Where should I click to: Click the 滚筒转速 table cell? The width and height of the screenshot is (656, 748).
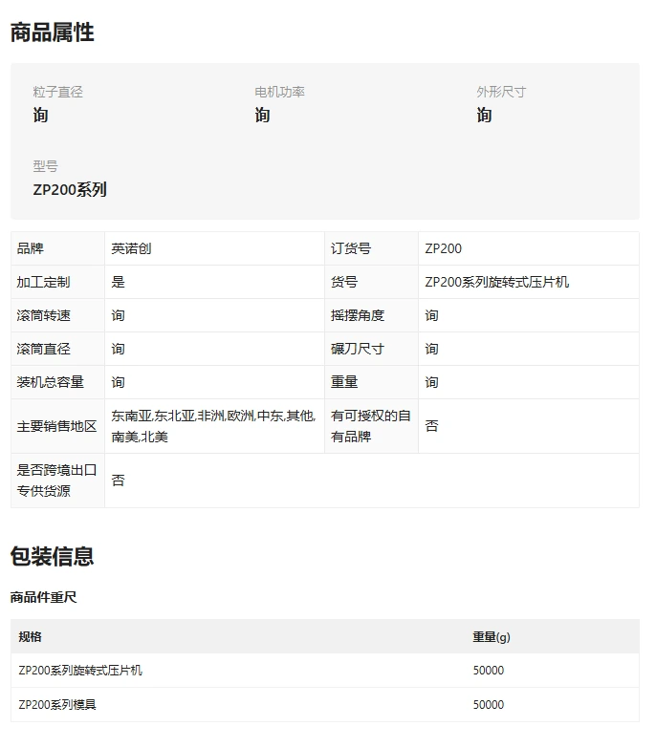coord(57,315)
